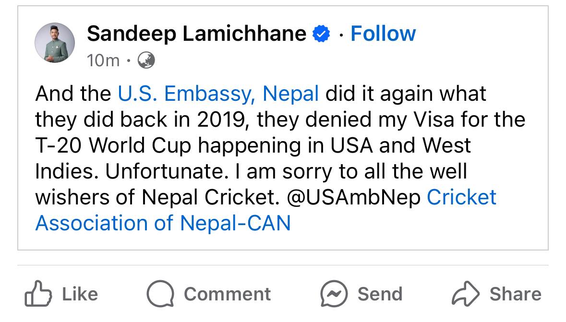566x322 pixels.
Task: Click the thumbs-up Like icon
Action: (37, 294)
